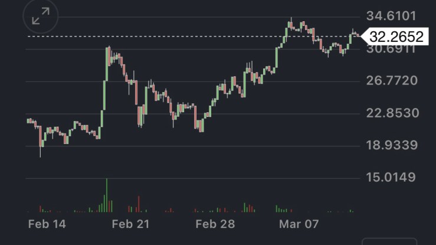Click the Feb 14 date label
Image resolution: width=436 pixels, height=245 pixels.
(47, 224)
